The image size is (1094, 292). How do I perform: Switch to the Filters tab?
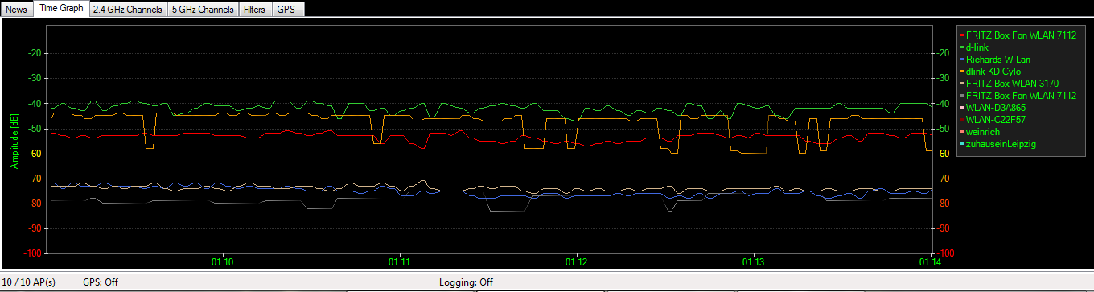256,10
